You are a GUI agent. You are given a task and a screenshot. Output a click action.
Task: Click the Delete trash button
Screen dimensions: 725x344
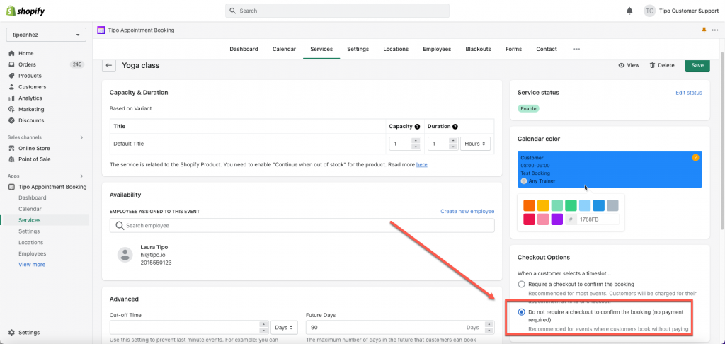point(662,65)
